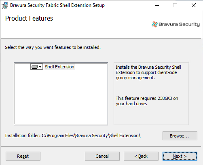This screenshot has height=165, width=203.
Task: Click the 'requires 2386KB' disk space text
Action: coord(147,101)
